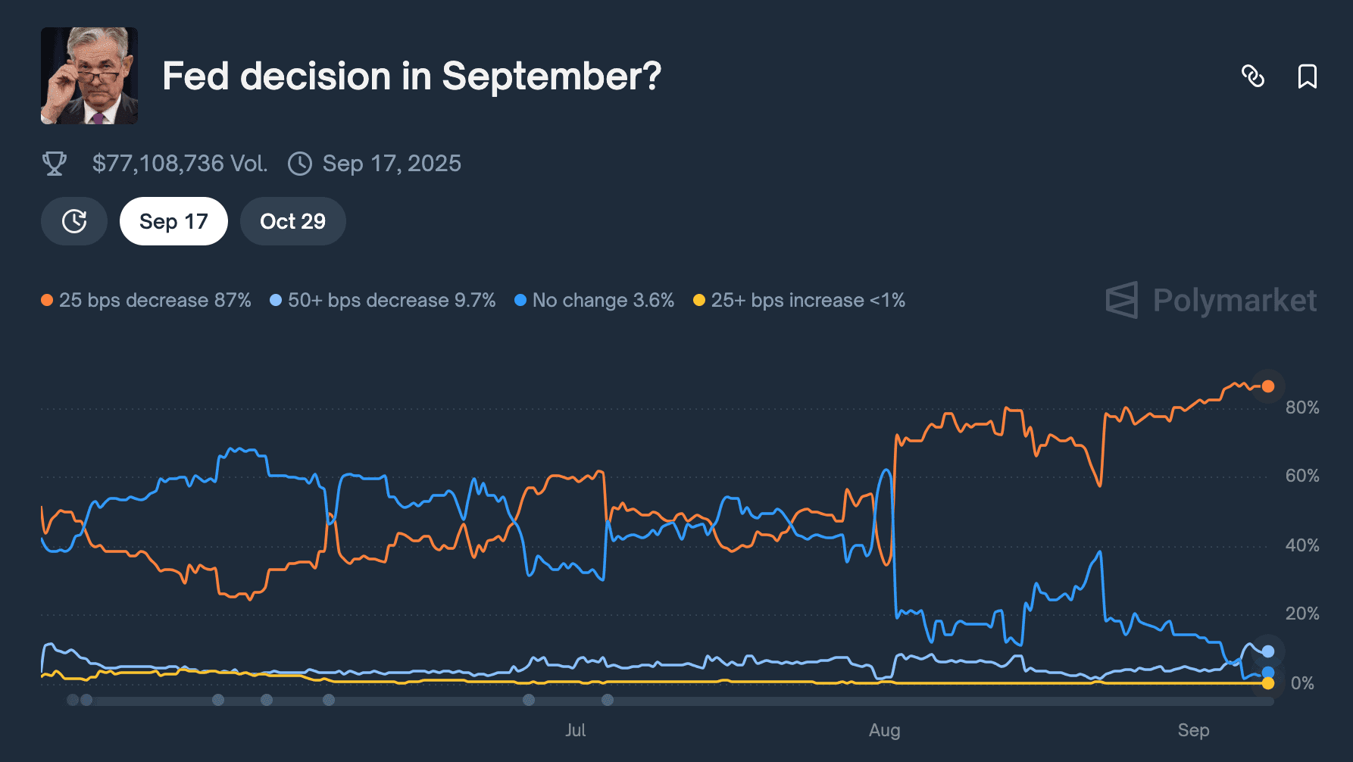Click the Fed decision in September title
Viewport: 1353px width, 762px height.
point(412,77)
